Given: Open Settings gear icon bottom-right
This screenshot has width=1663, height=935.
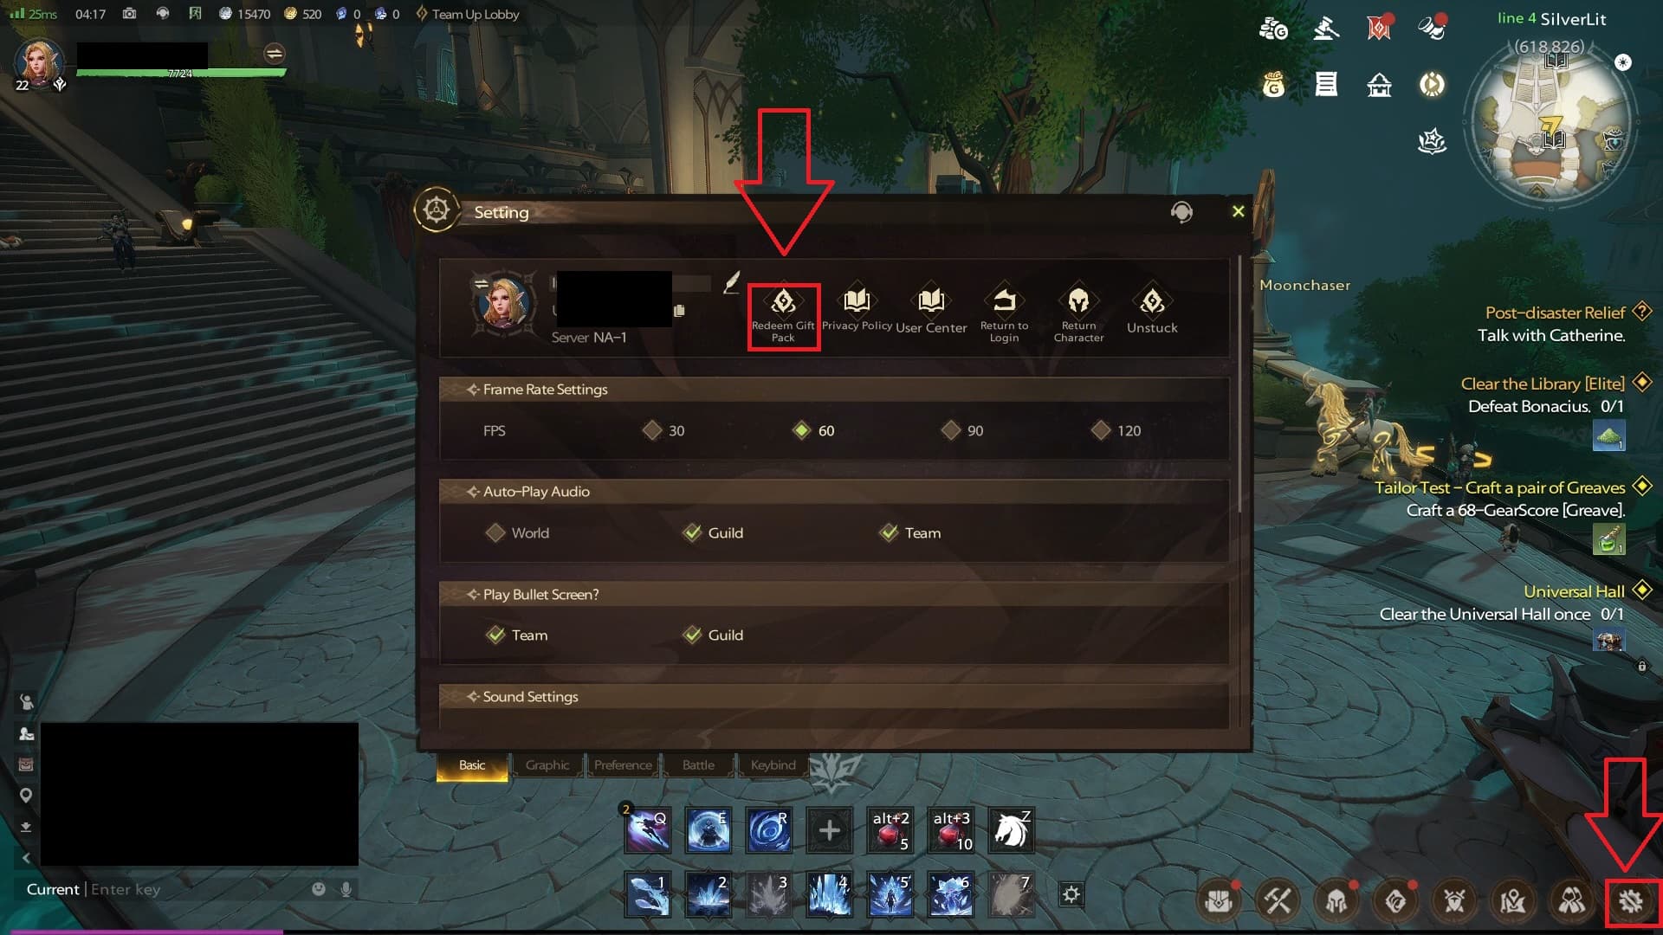Looking at the screenshot, I should click(x=1630, y=900).
